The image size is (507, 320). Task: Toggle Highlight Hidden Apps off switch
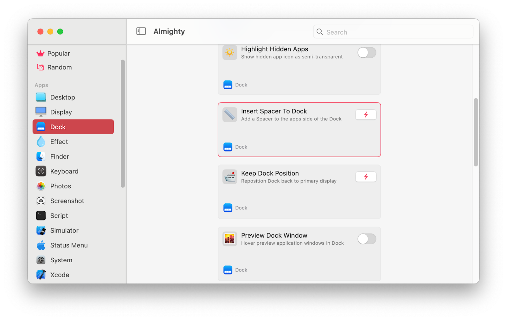click(x=366, y=53)
